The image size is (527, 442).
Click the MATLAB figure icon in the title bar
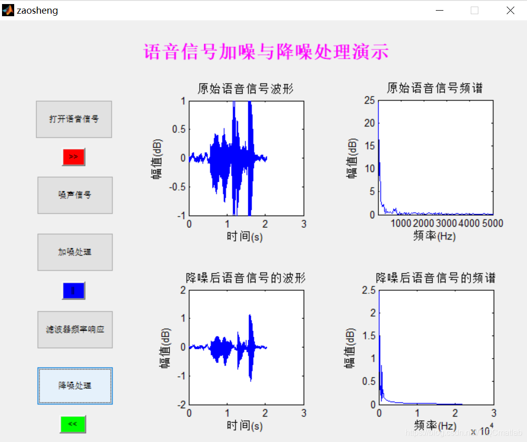(x=7, y=10)
